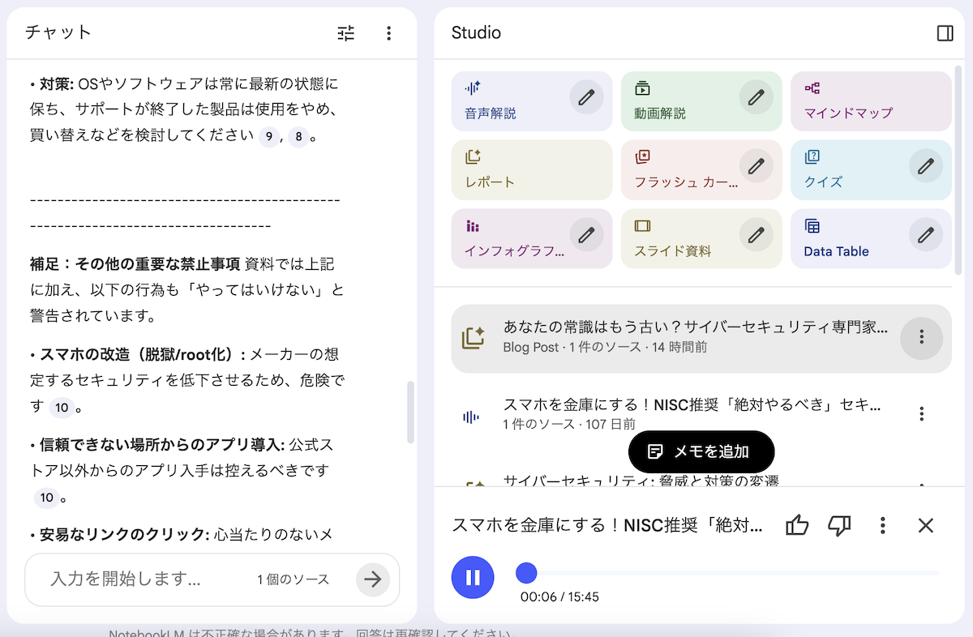Open chat settings tune icon
This screenshot has height=637, width=973.
click(x=346, y=33)
